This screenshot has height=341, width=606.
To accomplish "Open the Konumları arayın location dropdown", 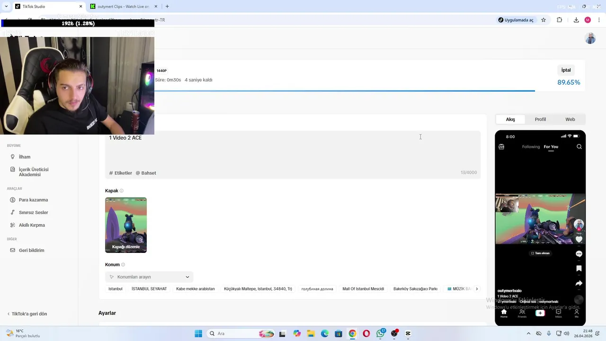I will 149,277.
